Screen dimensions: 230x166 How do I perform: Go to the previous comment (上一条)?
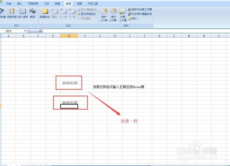(63, 13)
